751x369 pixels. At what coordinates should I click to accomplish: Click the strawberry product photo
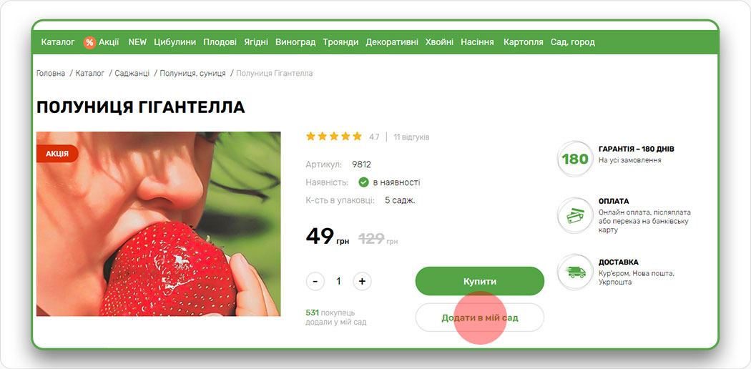tap(159, 224)
